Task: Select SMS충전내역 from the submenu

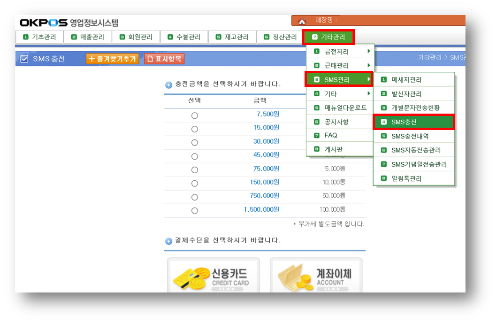Action: (x=410, y=136)
